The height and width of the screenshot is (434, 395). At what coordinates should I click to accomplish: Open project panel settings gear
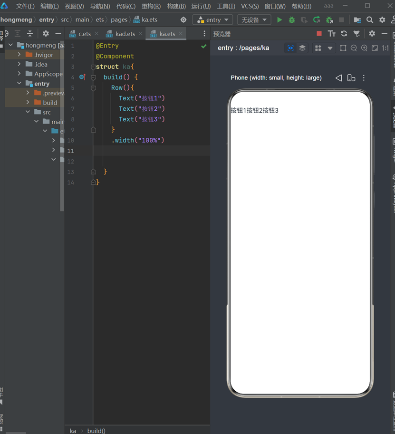coord(46,34)
